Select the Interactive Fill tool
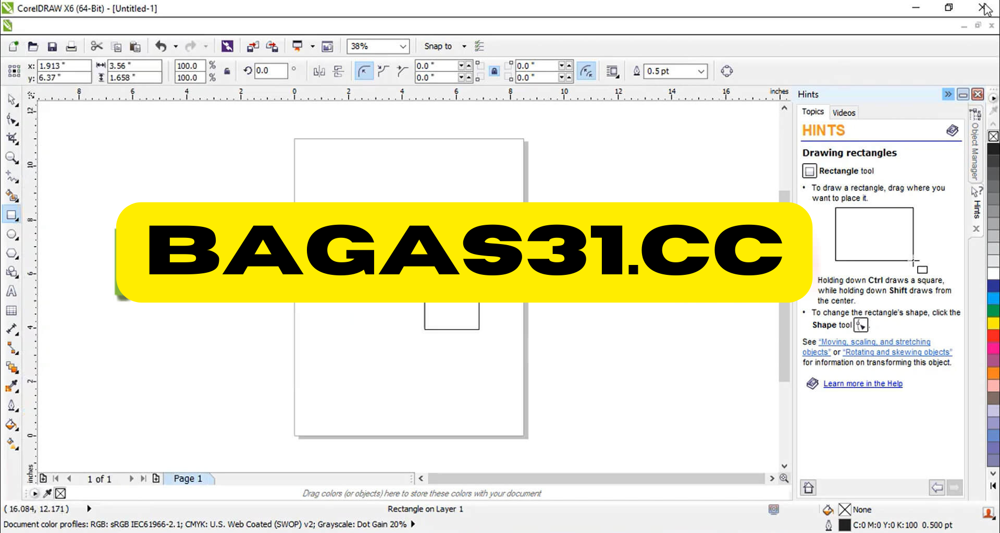The height and width of the screenshot is (533, 1000). (x=11, y=444)
